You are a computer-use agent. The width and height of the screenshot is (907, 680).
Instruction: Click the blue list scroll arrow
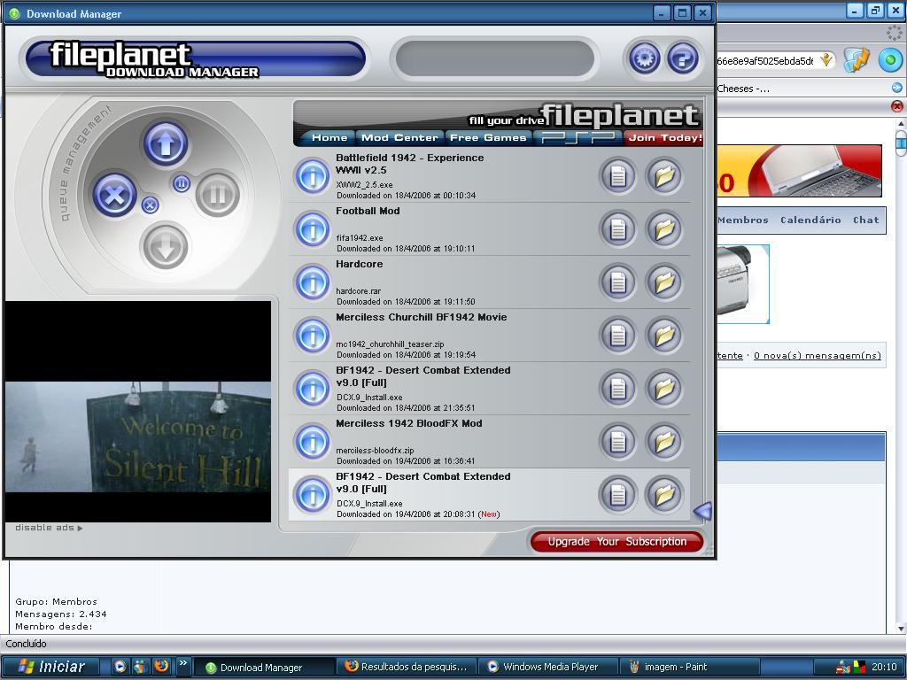point(702,511)
